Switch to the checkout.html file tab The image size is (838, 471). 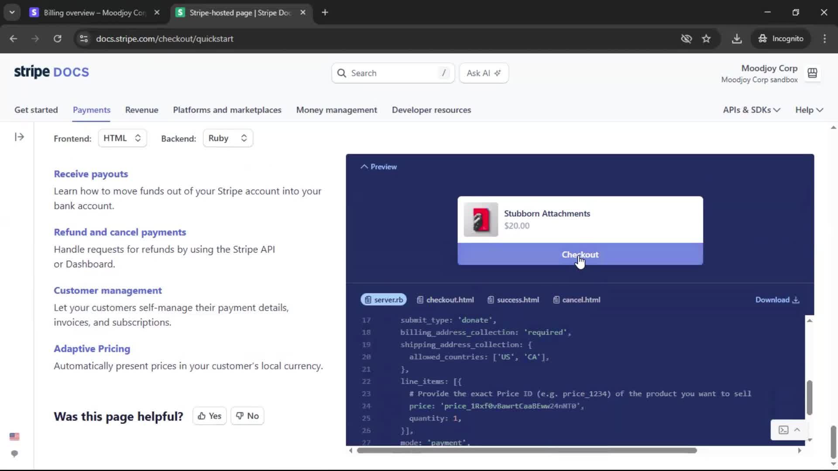(x=446, y=300)
